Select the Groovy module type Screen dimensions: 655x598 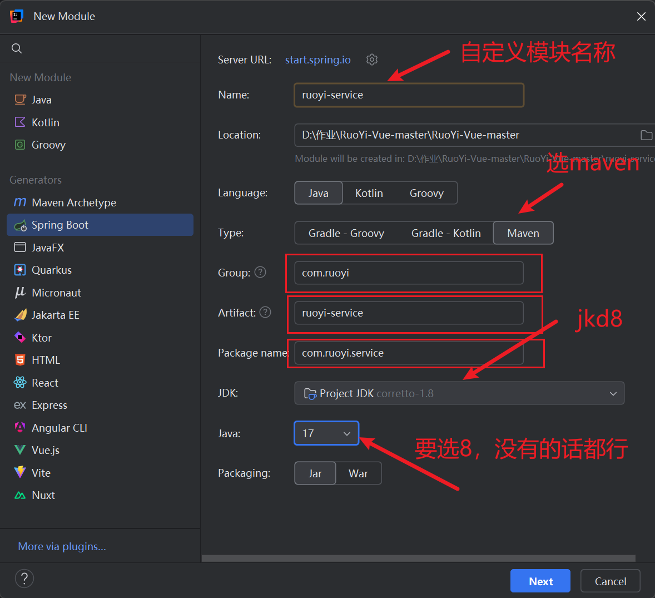click(100, 145)
